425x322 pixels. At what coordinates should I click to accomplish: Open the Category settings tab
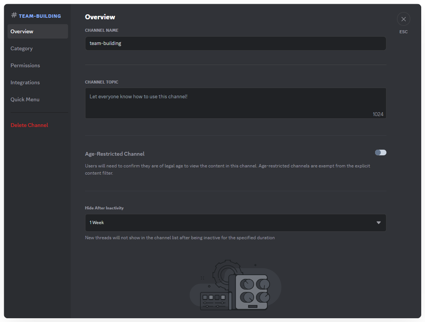(22, 48)
